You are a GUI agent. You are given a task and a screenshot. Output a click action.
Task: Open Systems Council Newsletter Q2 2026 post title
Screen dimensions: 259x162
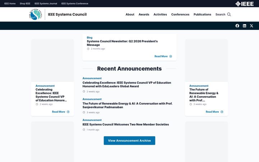(x=122, y=43)
